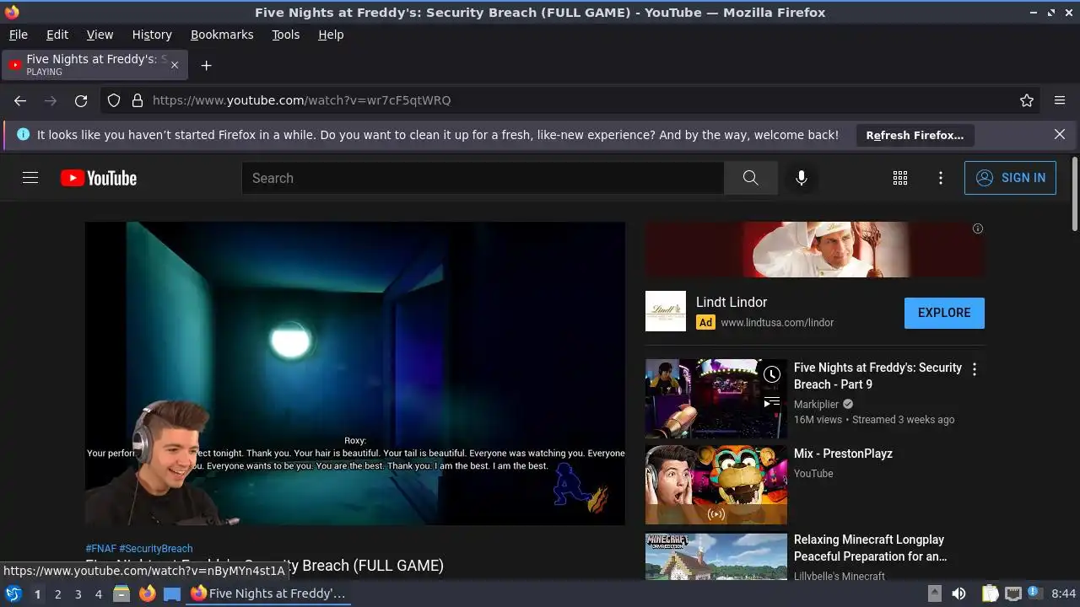The width and height of the screenshot is (1080, 607).
Task: Open the taskbar file manager icon
Action: 121,594
